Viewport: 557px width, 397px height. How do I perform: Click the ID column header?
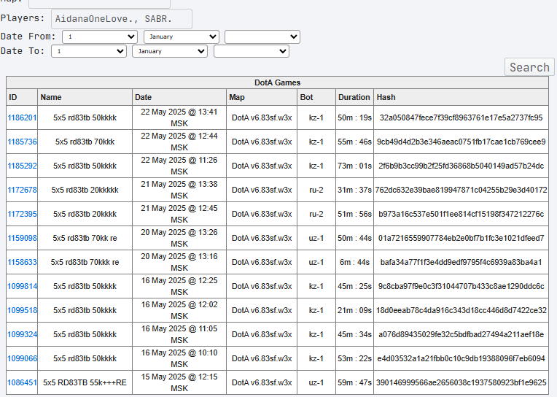click(x=22, y=97)
